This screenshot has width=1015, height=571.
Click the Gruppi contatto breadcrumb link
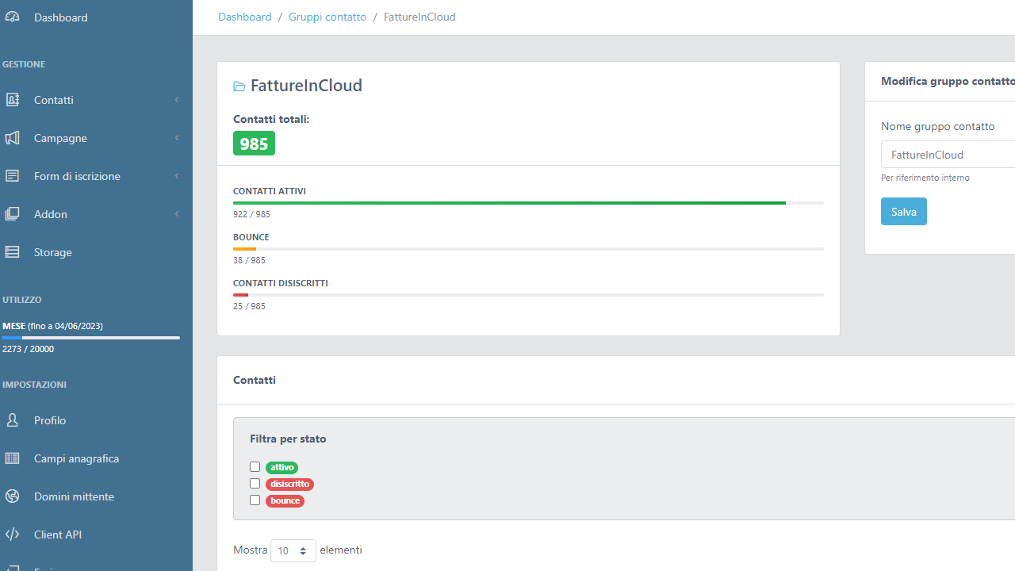click(x=327, y=17)
